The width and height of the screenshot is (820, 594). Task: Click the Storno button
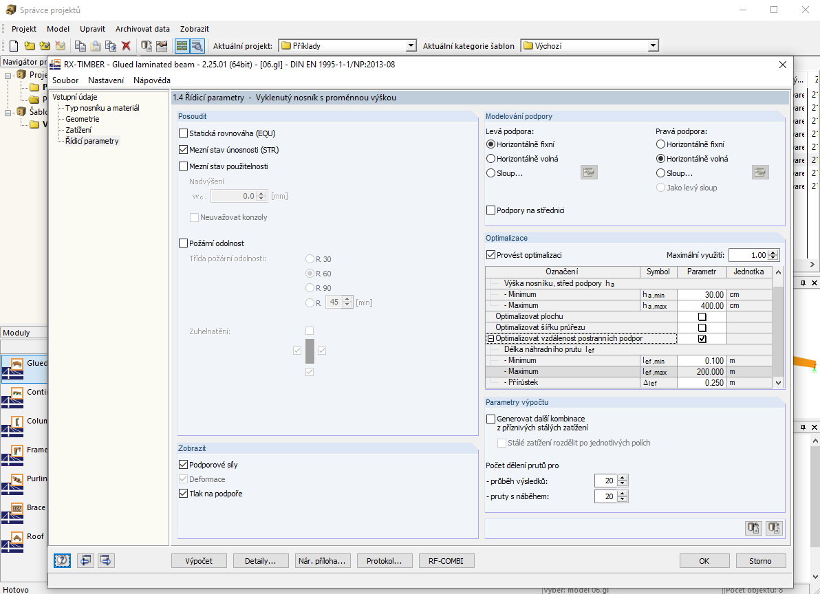tap(760, 561)
